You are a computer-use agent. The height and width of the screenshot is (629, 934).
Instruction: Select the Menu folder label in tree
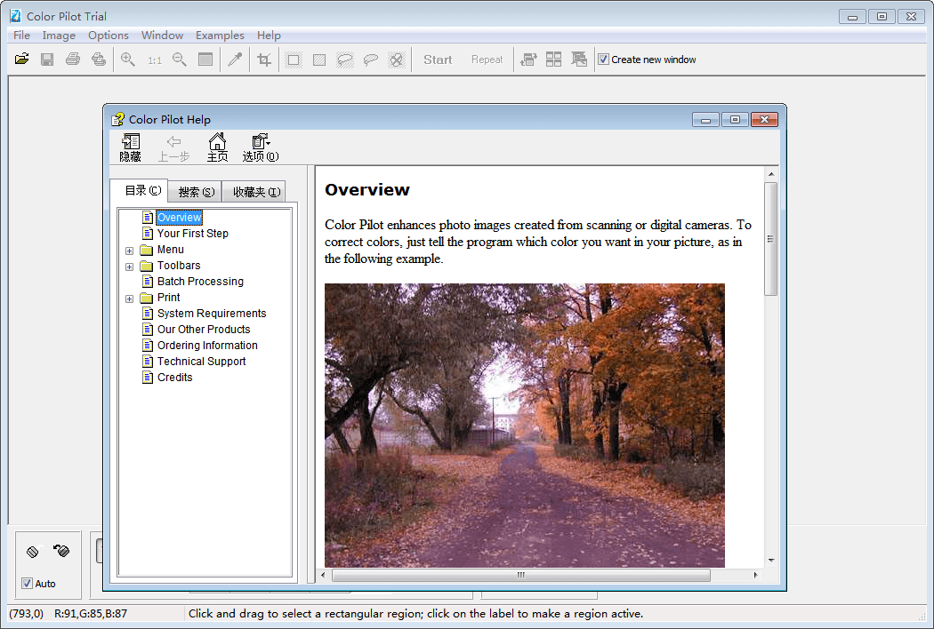coord(171,250)
